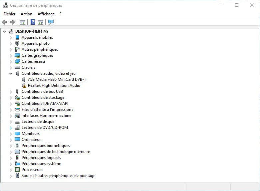Click the blue Help question mark icon
This screenshot has width=260, height=191.
(x=33, y=22)
